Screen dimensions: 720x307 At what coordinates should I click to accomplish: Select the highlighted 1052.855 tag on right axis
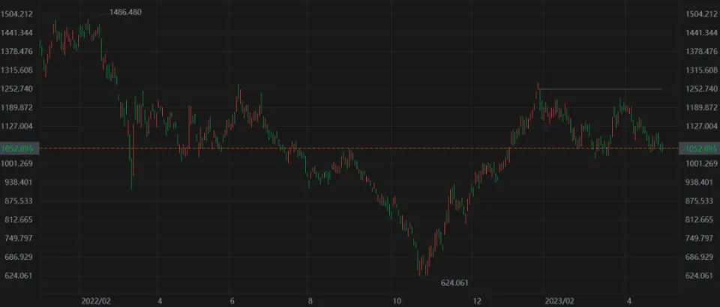point(697,149)
